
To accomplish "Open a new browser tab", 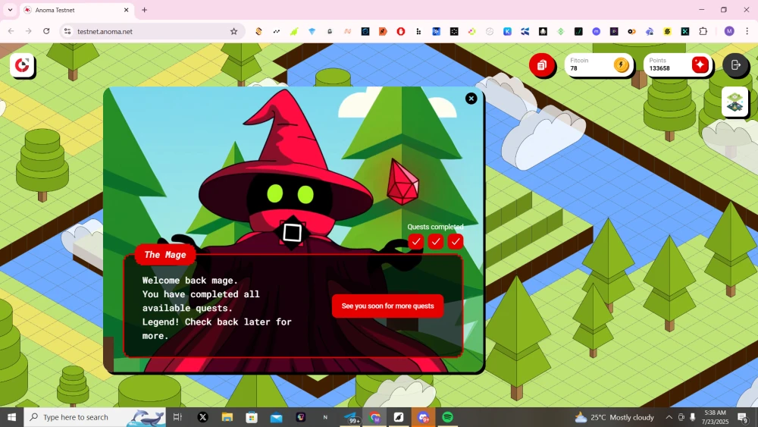I will pos(144,10).
